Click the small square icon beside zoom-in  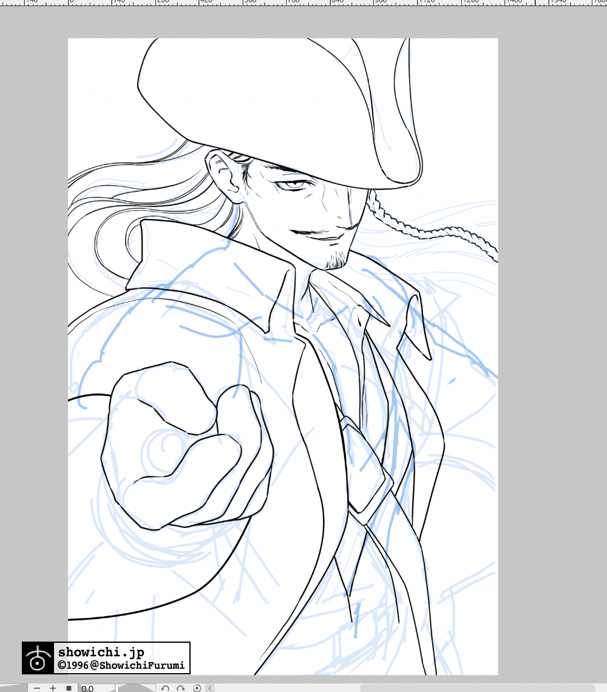(x=69, y=688)
